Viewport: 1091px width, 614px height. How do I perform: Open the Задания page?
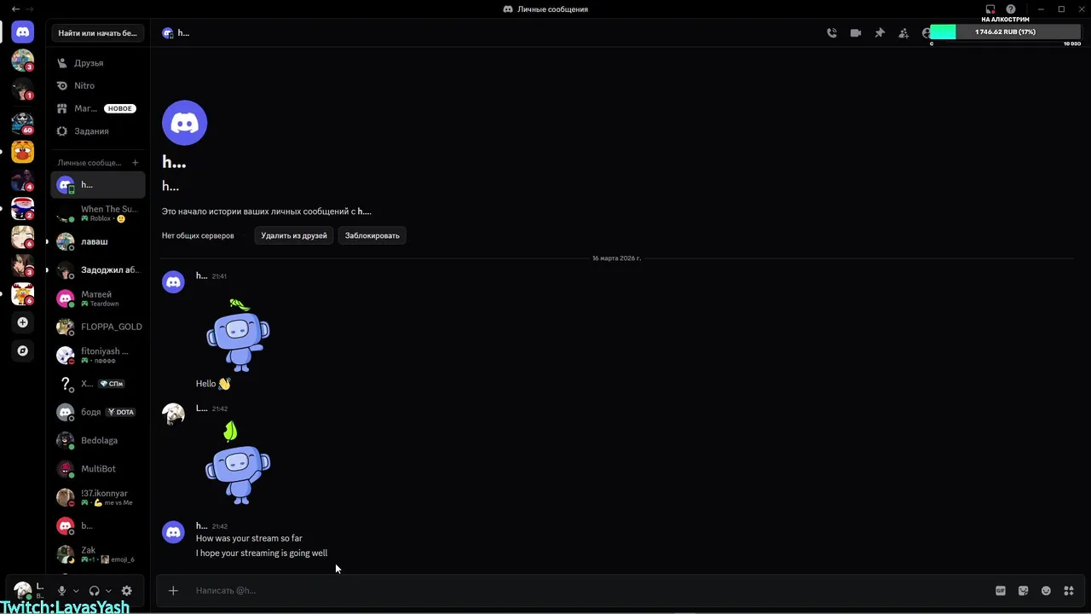click(x=98, y=131)
